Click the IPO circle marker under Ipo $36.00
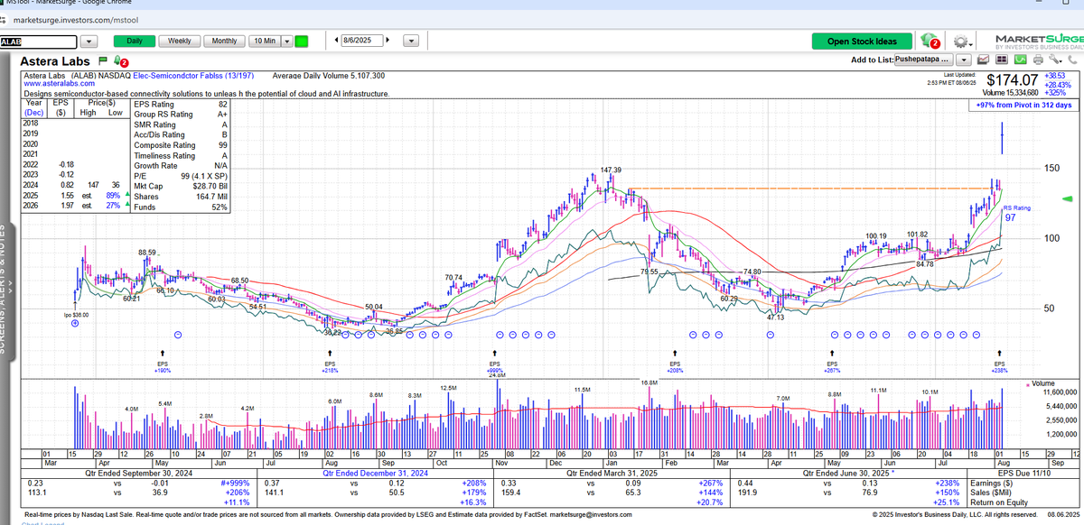1084x525 pixels. pyautogui.click(x=76, y=322)
